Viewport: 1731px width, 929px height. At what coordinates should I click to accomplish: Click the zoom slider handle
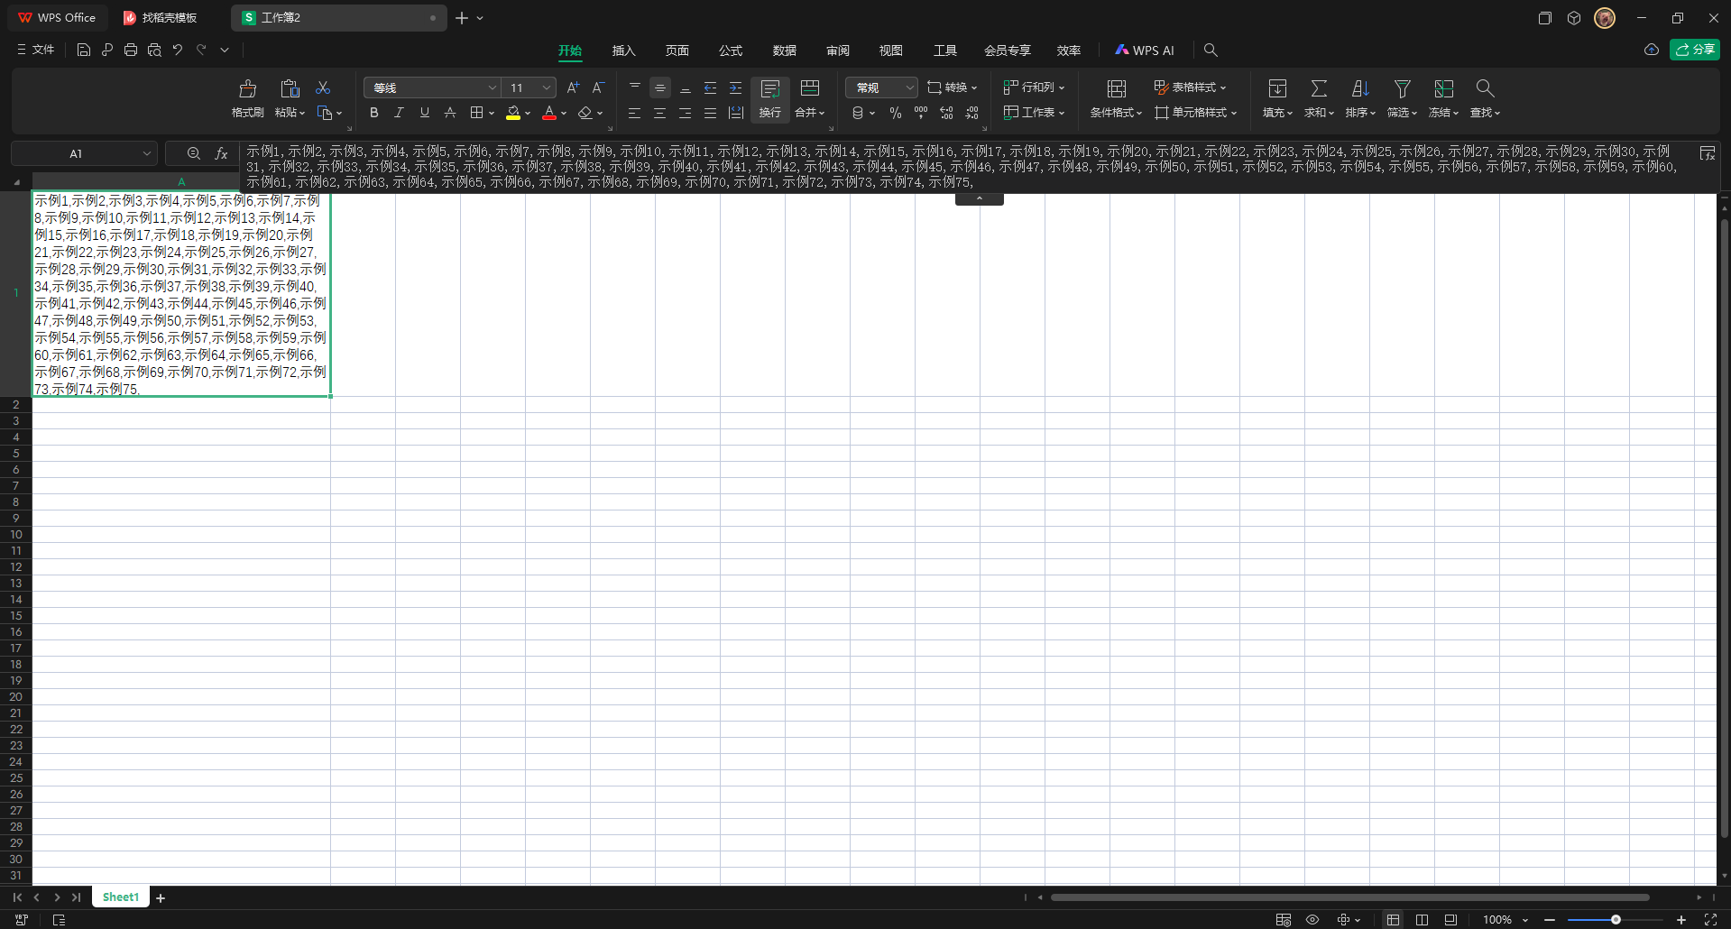click(x=1616, y=920)
